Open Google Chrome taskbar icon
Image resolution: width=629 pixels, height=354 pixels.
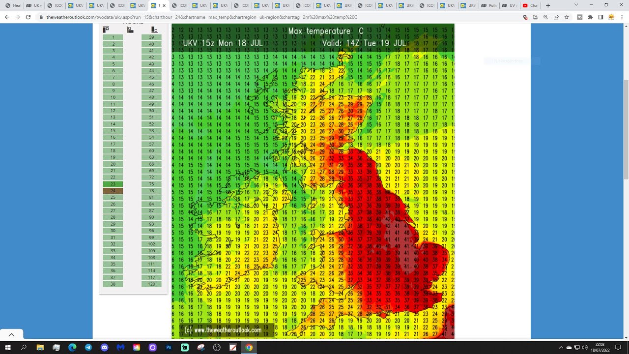point(249,348)
